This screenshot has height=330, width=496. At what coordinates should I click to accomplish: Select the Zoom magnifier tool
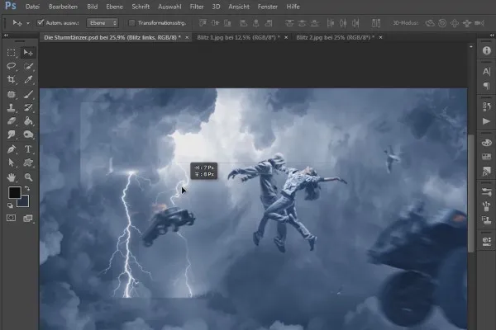pyautogui.click(x=28, y=177)
